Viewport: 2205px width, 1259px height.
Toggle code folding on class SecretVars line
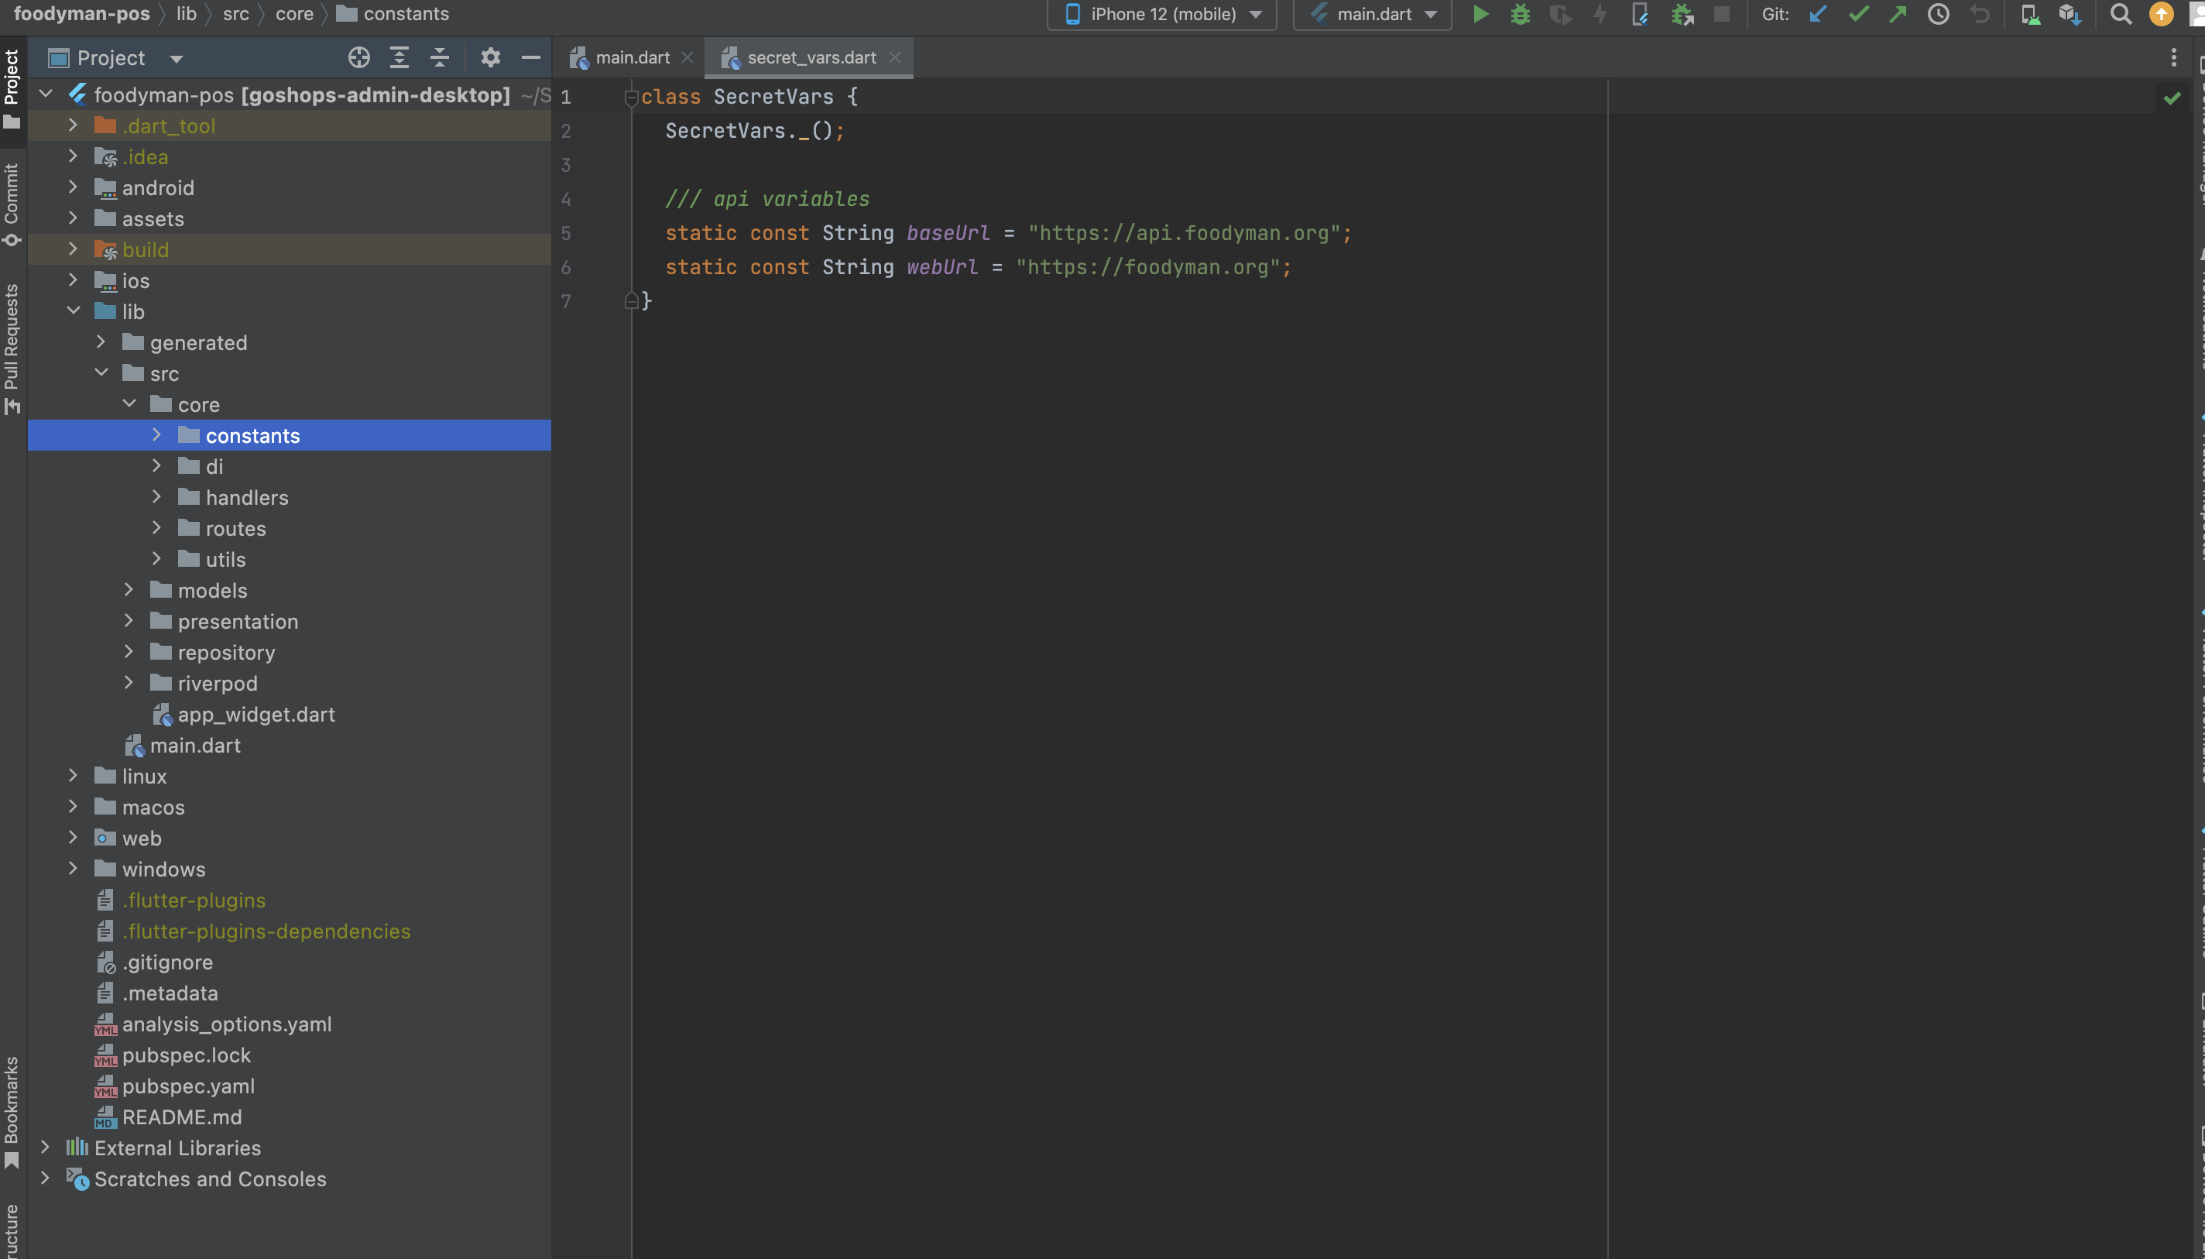[631, 98]
